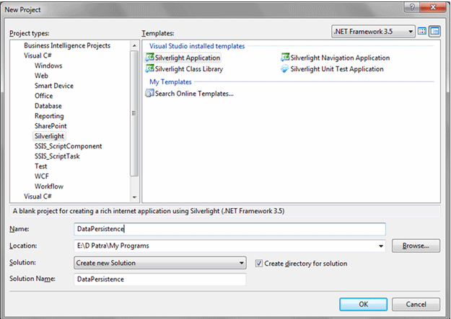Select the Office project type

(44, 96)
